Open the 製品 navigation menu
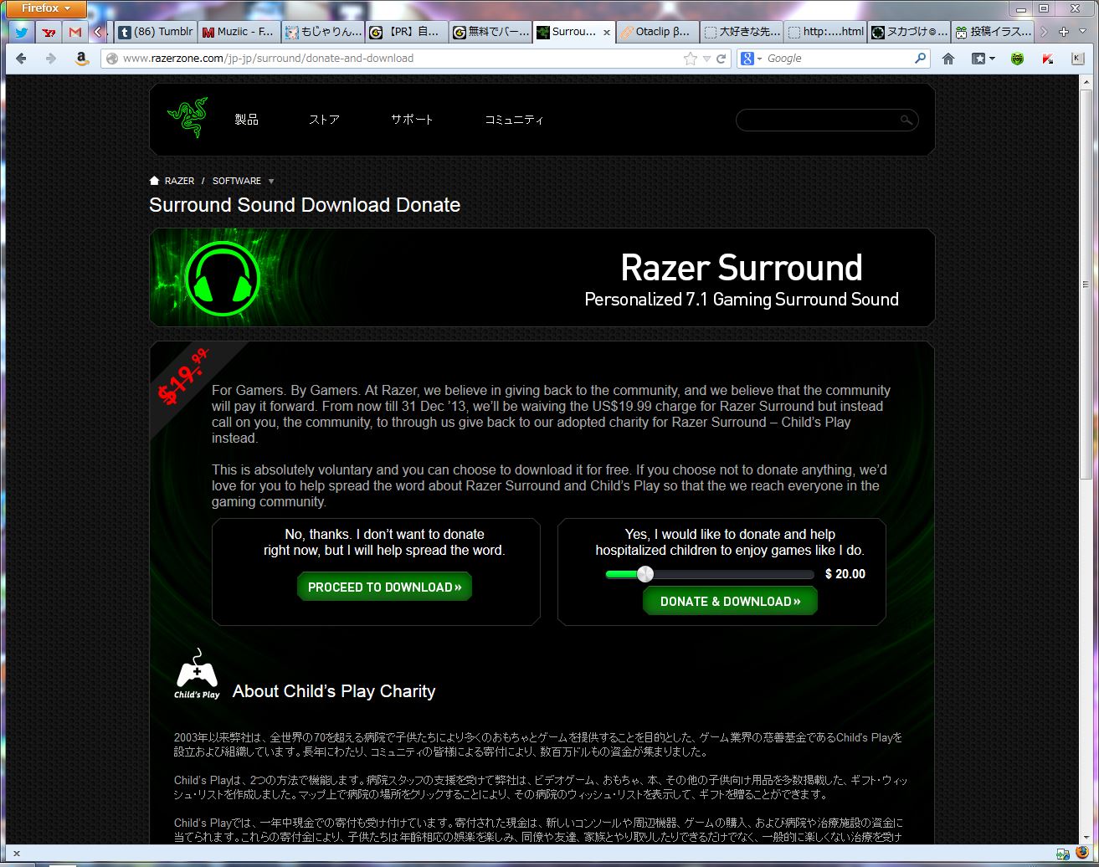Viewport: 1099px width, 867px height. pyautogui.click(x=246, y=120)
